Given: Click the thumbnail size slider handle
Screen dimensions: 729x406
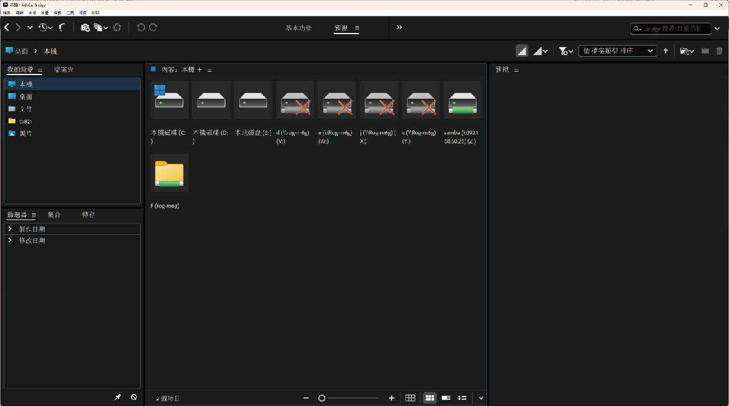Looking at the screenshot, I should tap(322, 398).
